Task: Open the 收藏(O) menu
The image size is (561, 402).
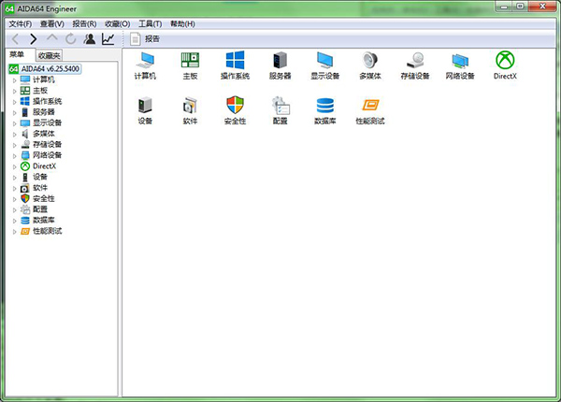Action: [118, 24]
